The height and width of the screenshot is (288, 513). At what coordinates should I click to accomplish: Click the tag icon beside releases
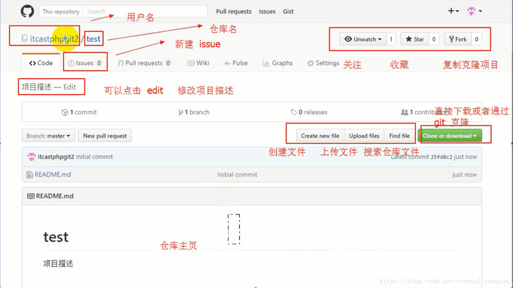[x=293, y=112]
